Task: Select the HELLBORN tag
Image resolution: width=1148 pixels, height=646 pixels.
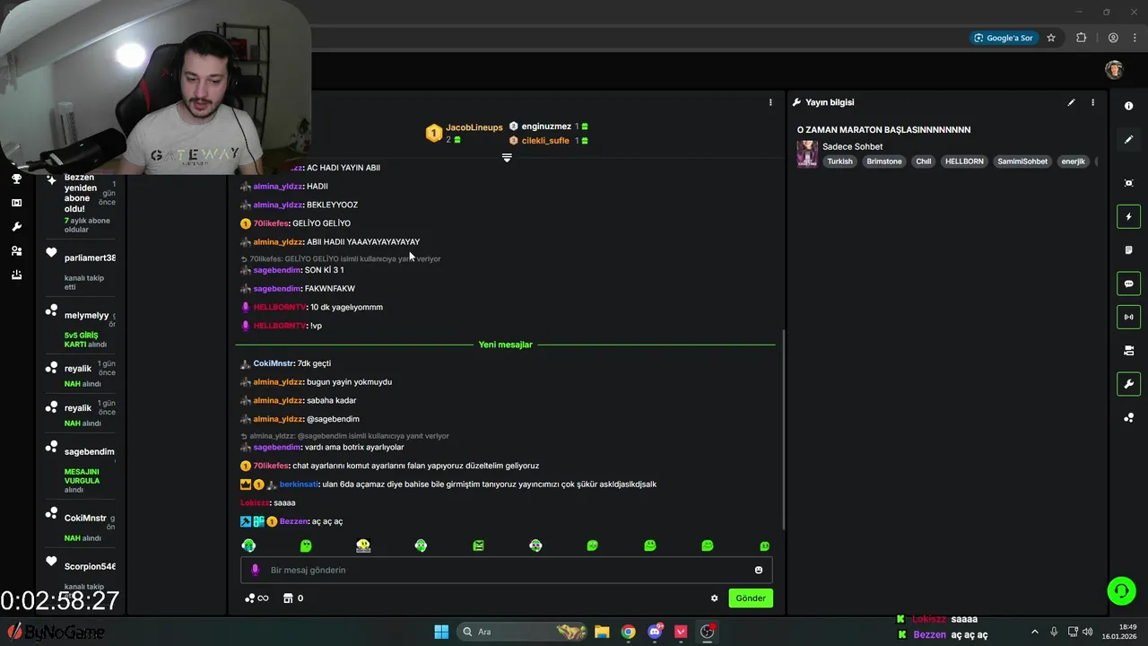Action: click(964, 161)
